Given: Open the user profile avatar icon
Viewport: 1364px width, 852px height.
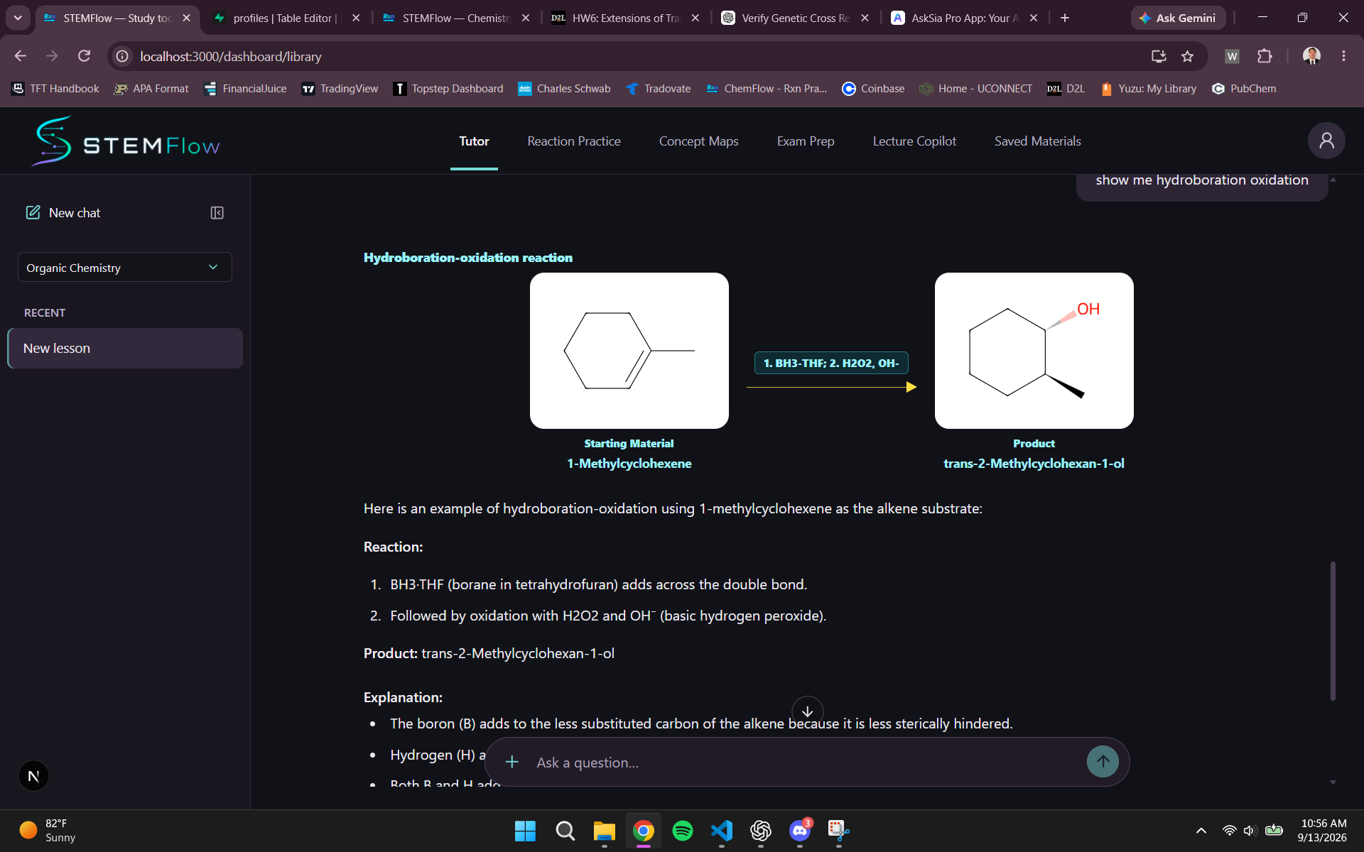Looking at the screenshot, I should pyautogui.click(x=1326, y=141).
